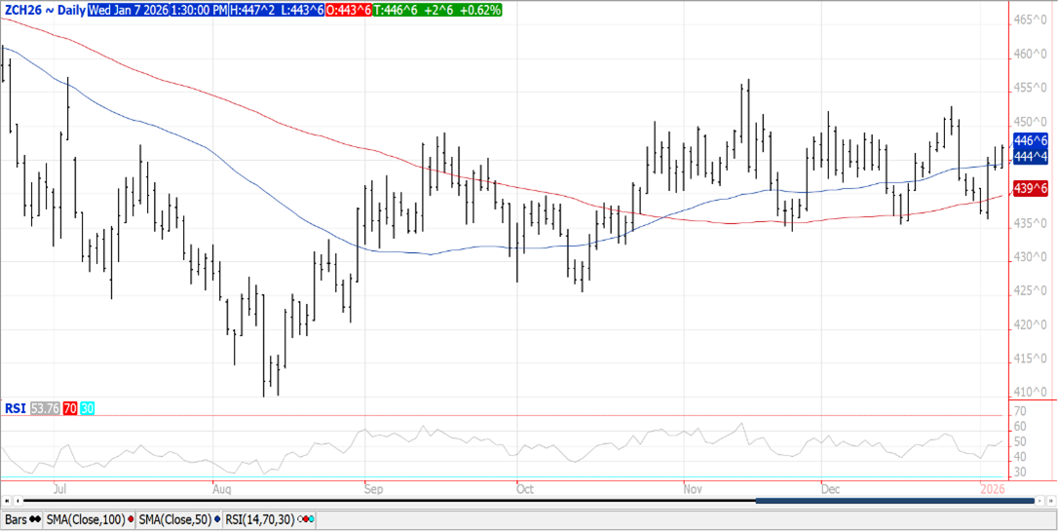1058x531 pixels.
Task: Click the red 439^6 SMA price label
Action: [x=1030, y=188]
